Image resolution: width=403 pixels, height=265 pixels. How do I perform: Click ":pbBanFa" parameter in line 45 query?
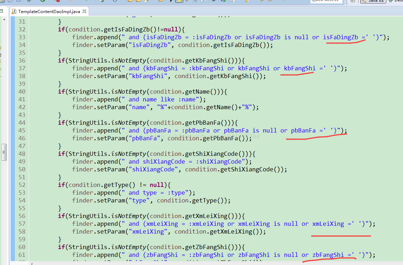point(196,131)
